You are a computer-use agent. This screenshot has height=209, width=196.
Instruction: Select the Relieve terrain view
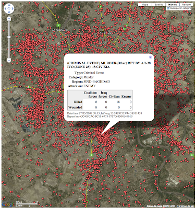point(186,5)
